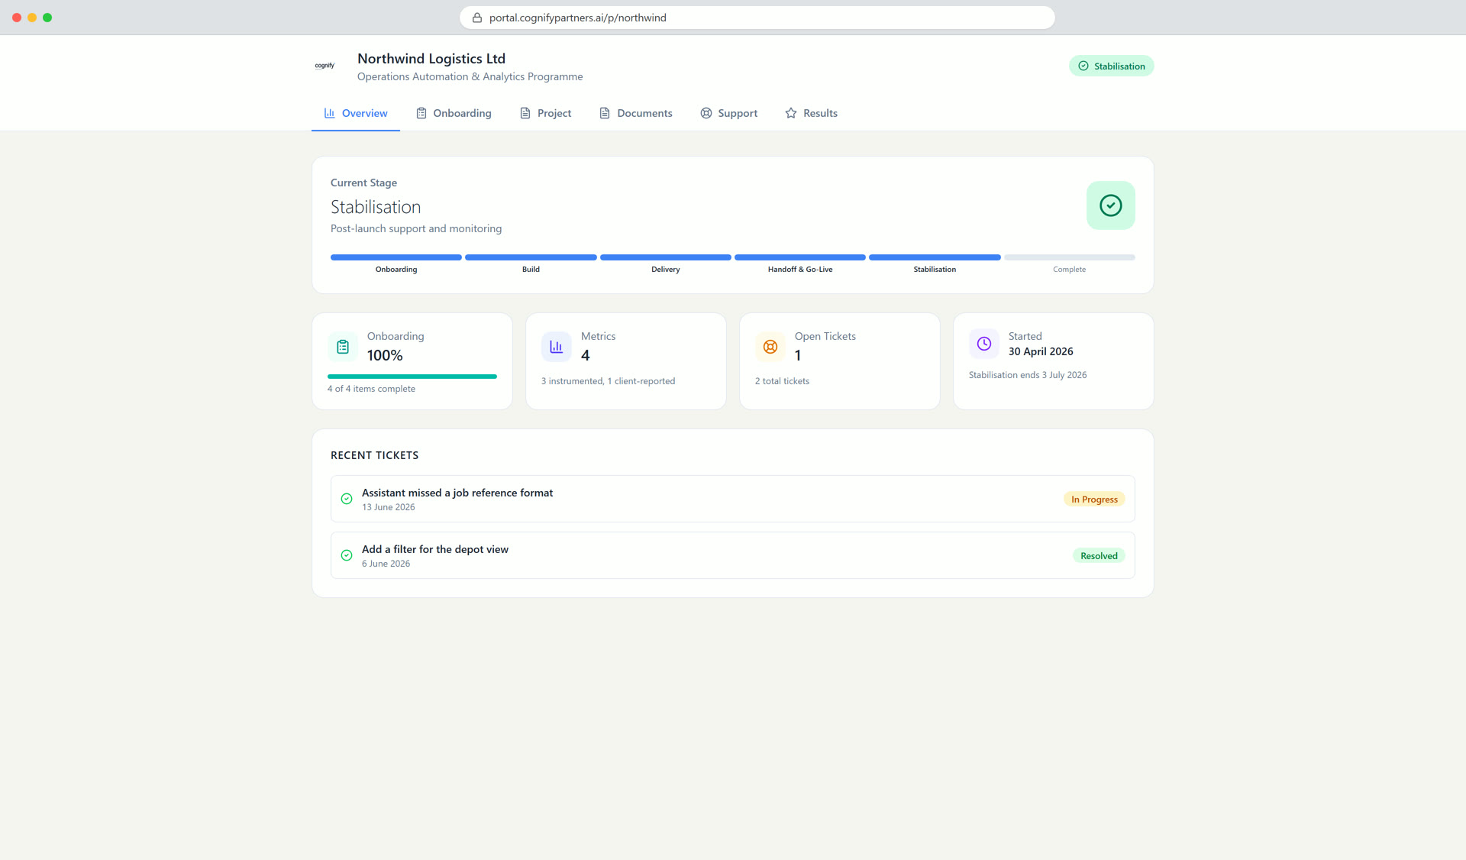The image size is (1466, 860).
Task: Click the Resolved status badge
Action: [1099, 555]
